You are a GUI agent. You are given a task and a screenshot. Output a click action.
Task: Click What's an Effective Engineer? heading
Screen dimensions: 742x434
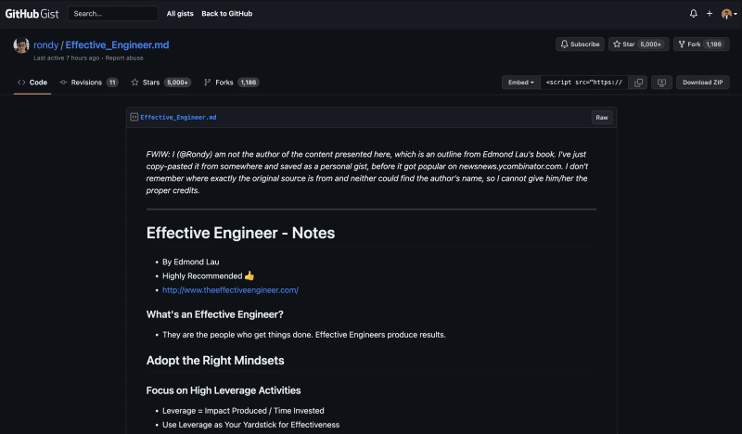click(x=215, y=314)
